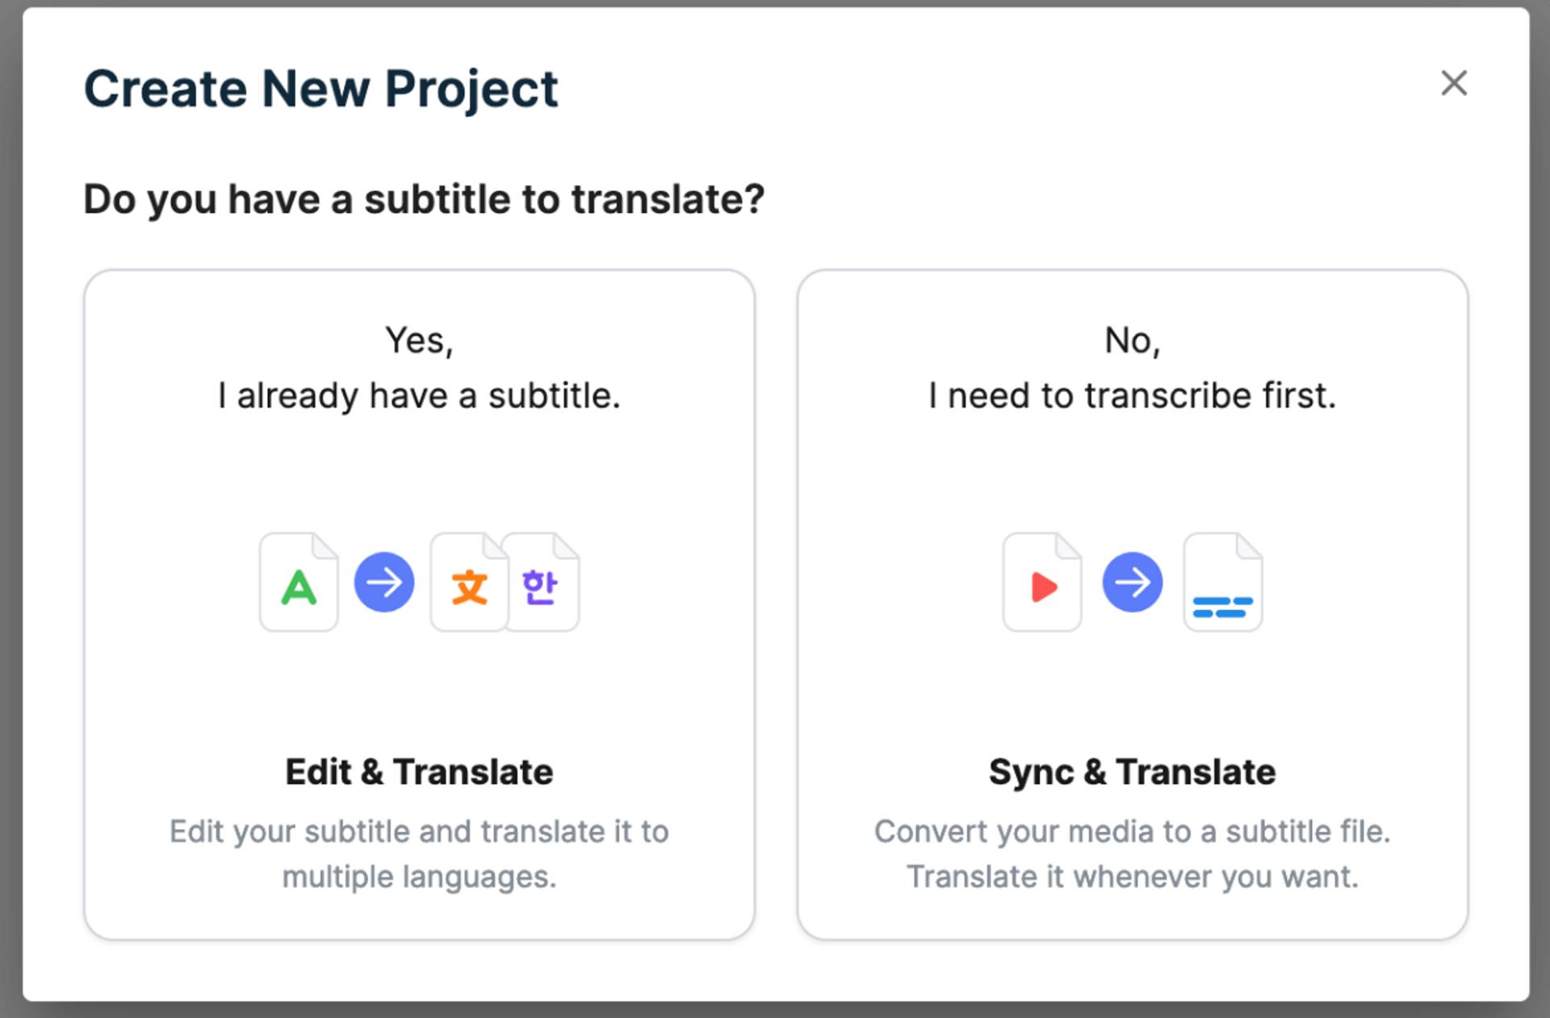Screen dimensions: 1550x1018
Task: Close the Create New Project dialog
Action: pos(1453,83)
